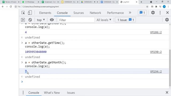Screen dimensions: 171x96
Task: Toggle the device toolbar icon
Action: pyautogui.click(x=30, y=13)
